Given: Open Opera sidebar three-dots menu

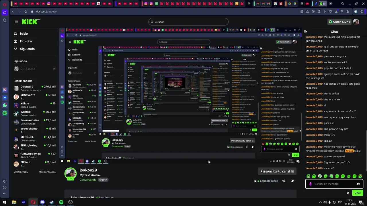Looking at the screenshot, I should pos(5,194).
